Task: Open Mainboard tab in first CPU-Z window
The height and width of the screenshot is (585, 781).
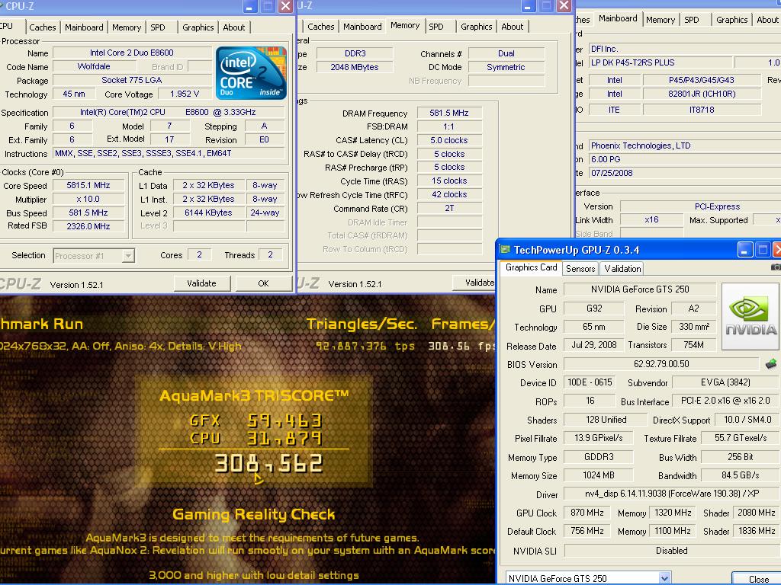Action: pos(84,27)
